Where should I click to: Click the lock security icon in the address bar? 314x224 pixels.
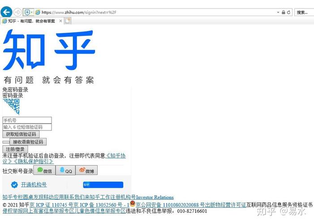click(x=284, y=12)
